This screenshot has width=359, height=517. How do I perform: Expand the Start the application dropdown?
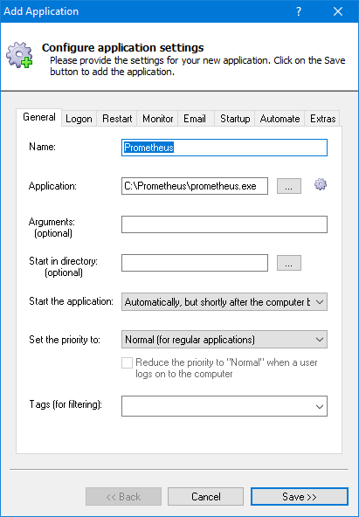(224, 302)
